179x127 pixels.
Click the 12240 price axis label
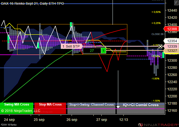coord(172,82)
